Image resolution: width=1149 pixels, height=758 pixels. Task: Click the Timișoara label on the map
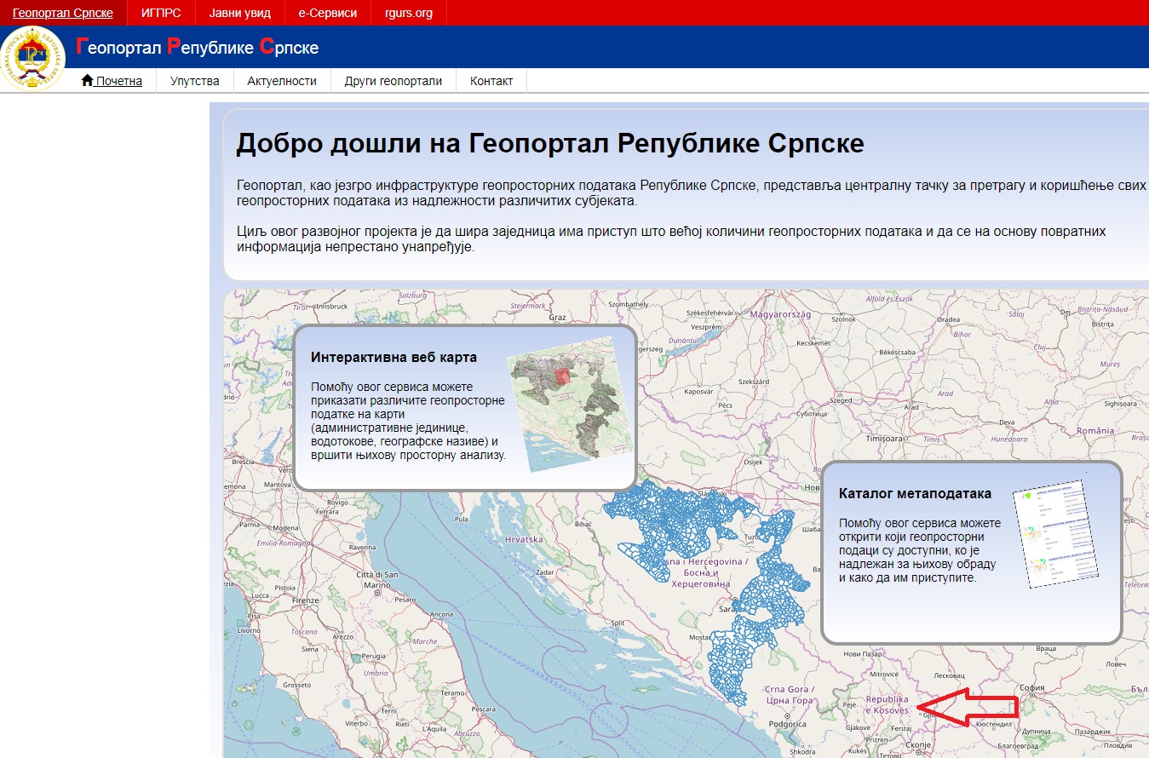[x=883, y=439]
